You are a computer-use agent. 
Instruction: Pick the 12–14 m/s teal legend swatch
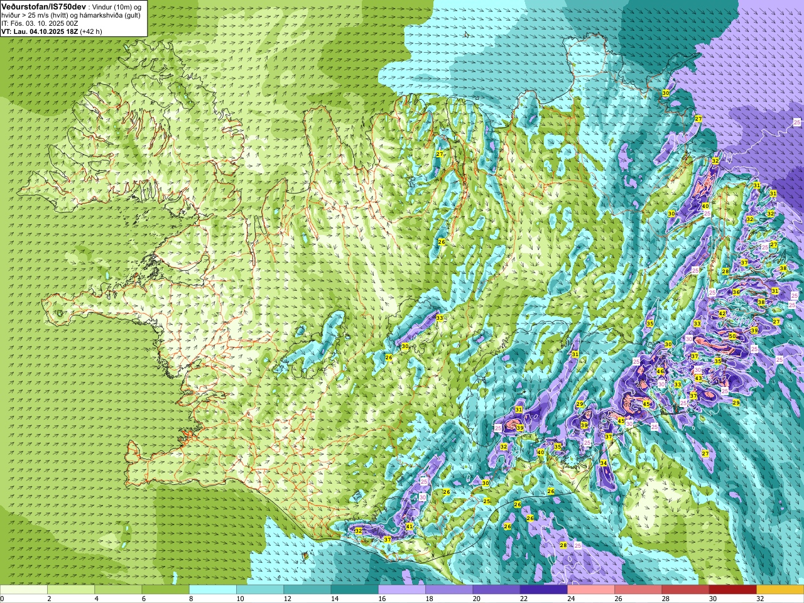pyautogui.click(x=307, y=590)
